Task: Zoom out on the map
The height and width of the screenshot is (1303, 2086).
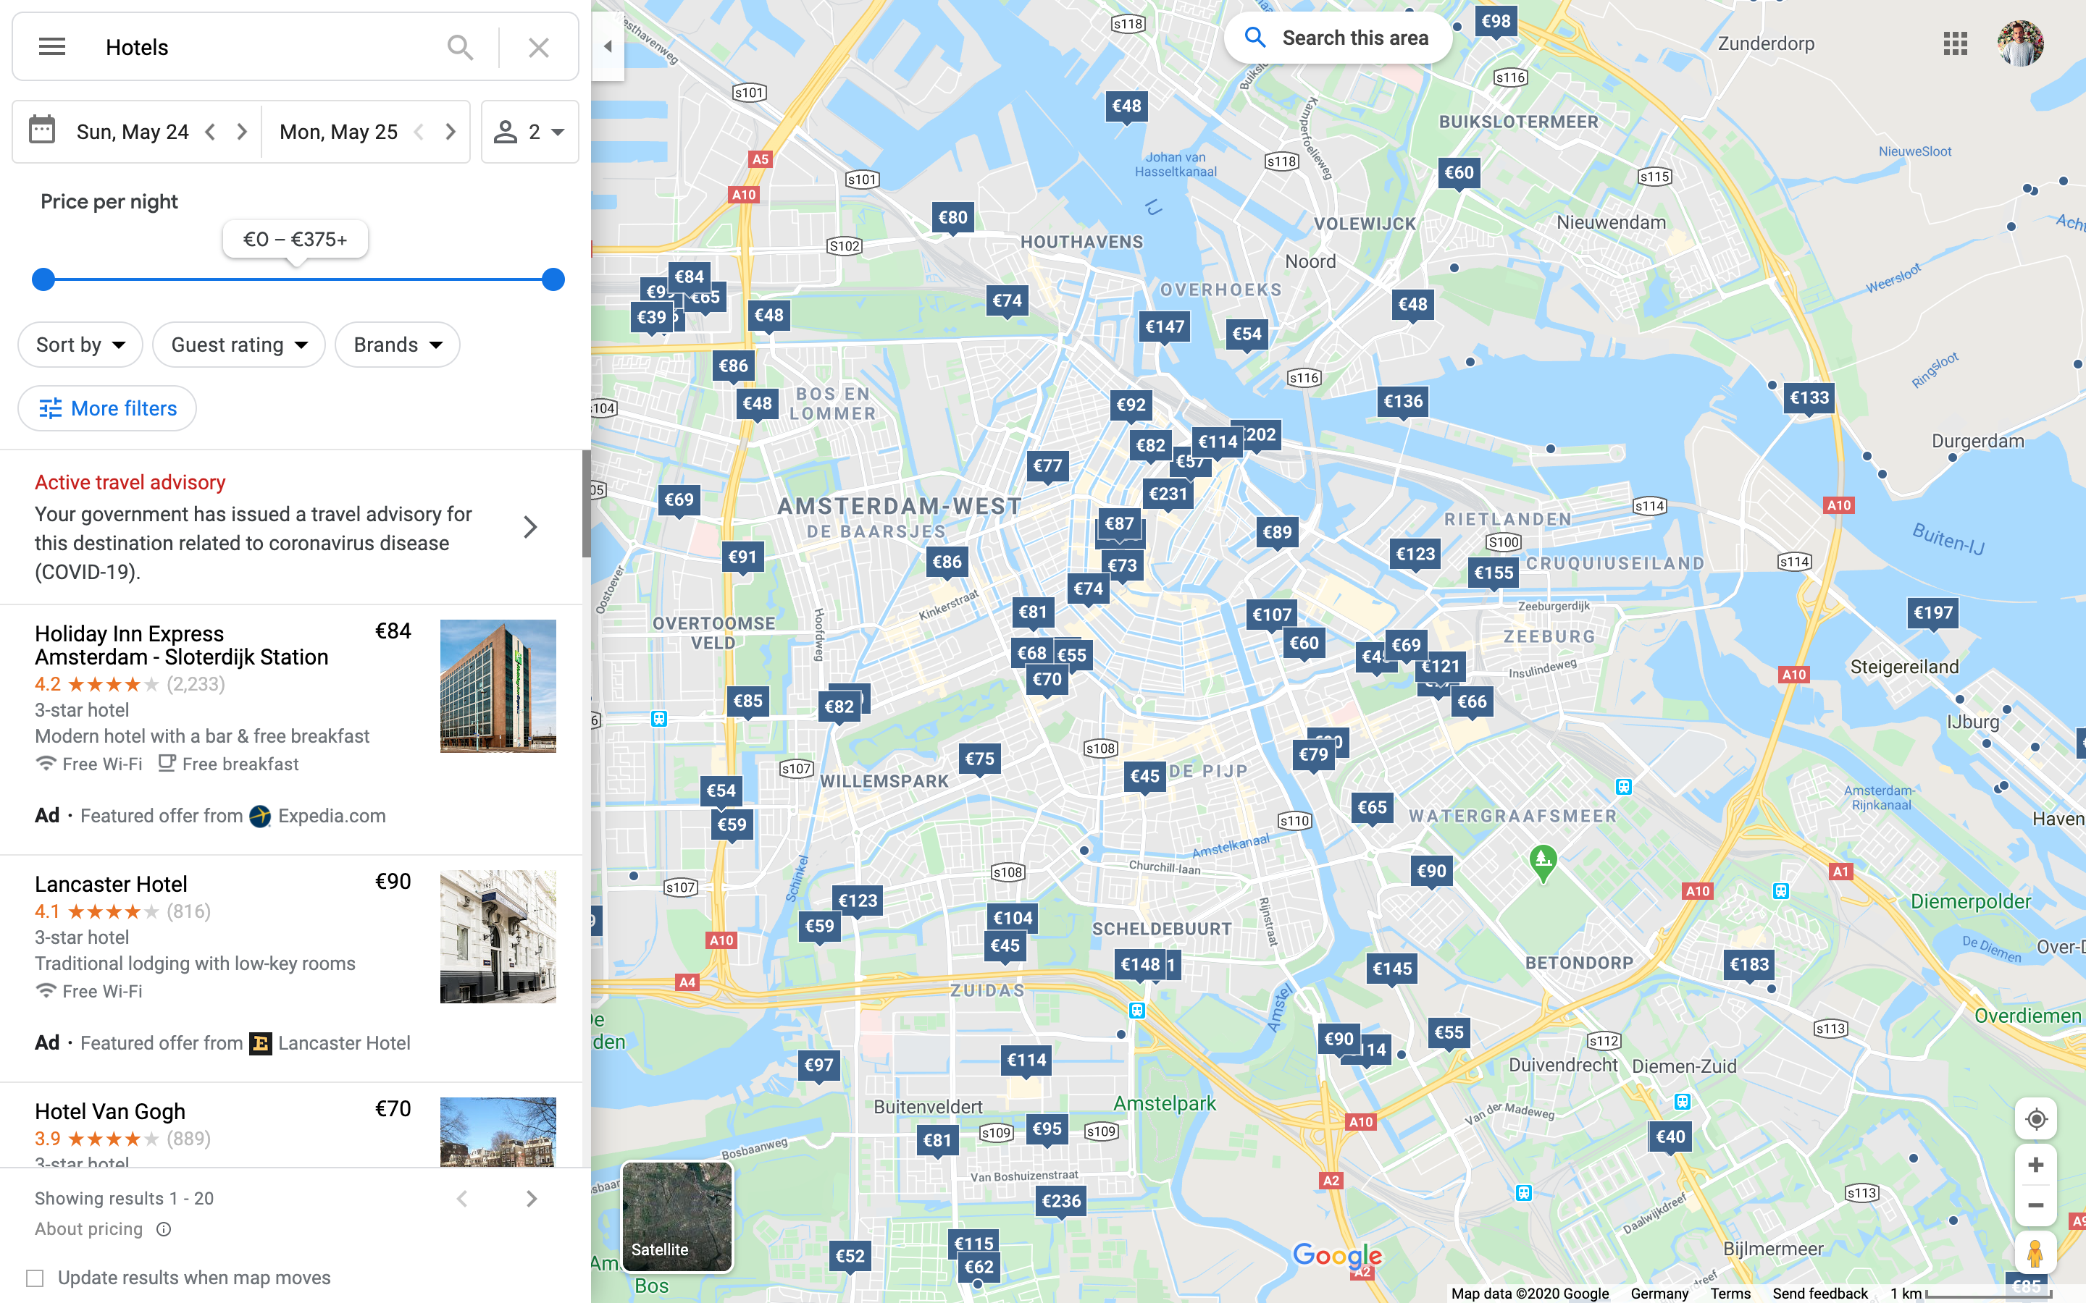Action: click(x=2035, y=1205)
